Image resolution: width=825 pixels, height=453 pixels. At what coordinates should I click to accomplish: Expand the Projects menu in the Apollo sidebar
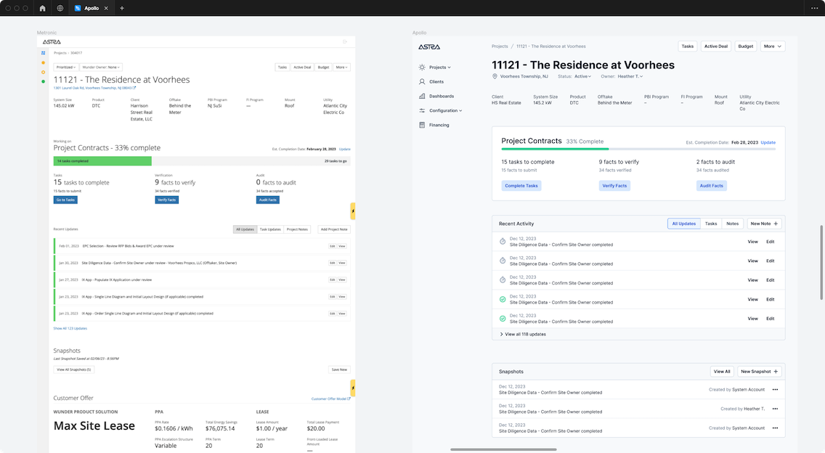pos(439,67)
